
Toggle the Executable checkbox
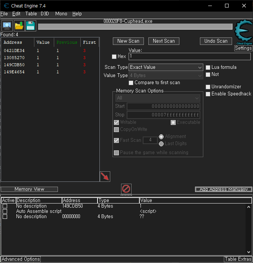pos(173,122)
